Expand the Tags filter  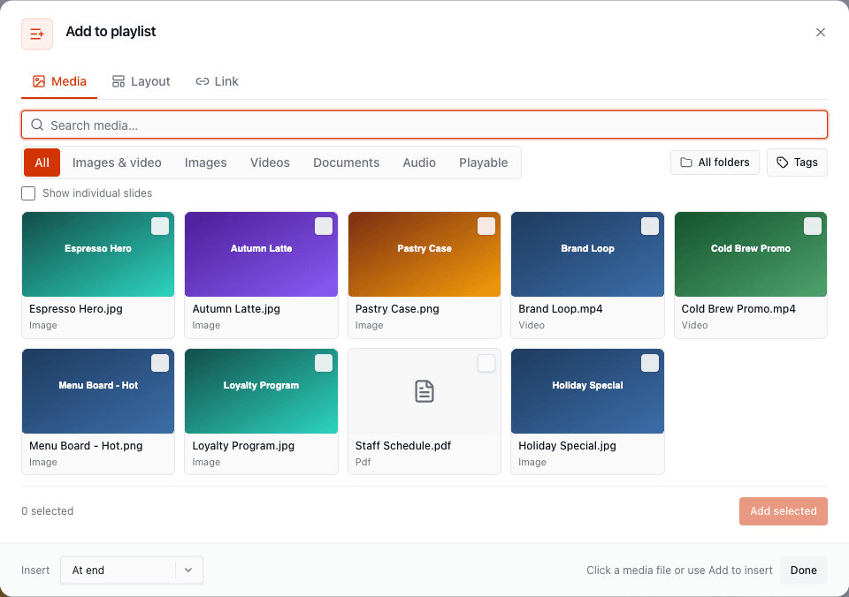point(797,162)
